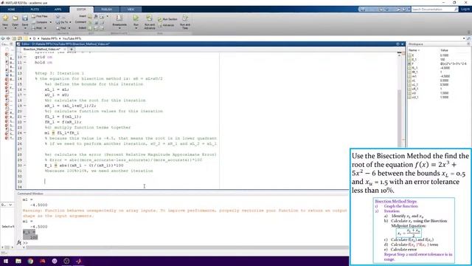Click the New script star icon

[5, 18]
